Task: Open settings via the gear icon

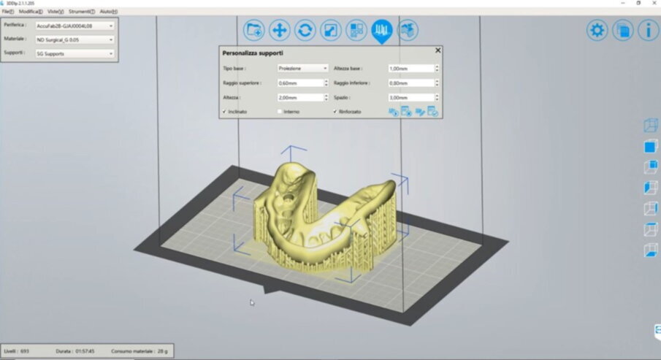Action: click(597, 30)
